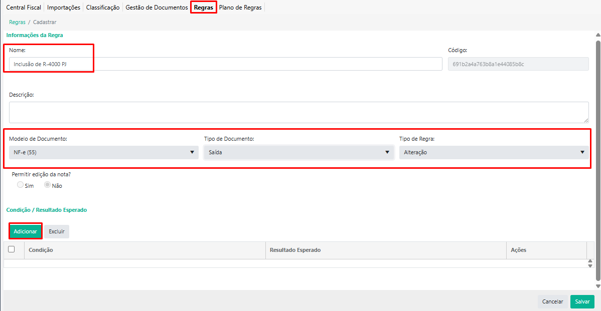Click the Regras breadcrumb link
This screenshot has height=311, width=601.
coord(17,22)
